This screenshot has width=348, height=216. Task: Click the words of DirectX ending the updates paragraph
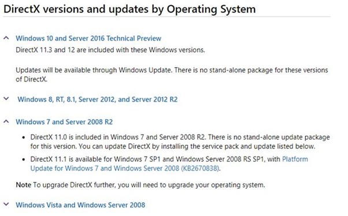(31, 79)
